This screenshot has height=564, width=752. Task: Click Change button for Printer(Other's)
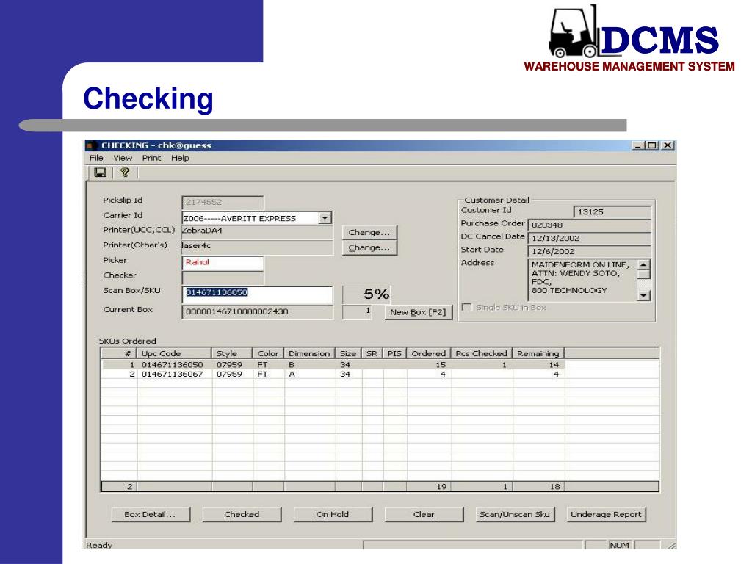pyautogui.click(x=369, y=248)
